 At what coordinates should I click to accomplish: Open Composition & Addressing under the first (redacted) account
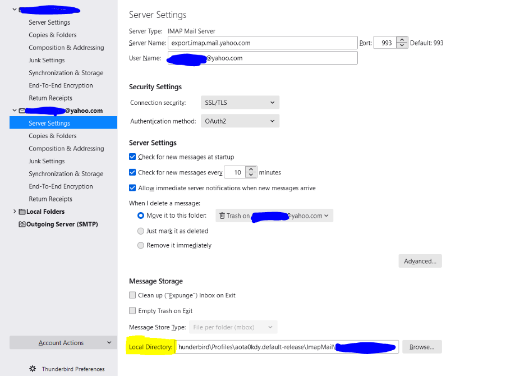(x=66, y=48)
